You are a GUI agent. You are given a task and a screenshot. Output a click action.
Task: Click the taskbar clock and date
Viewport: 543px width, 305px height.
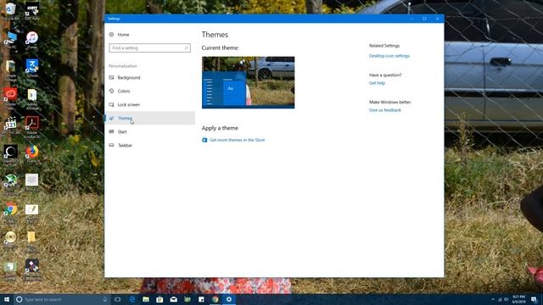coord(518,299)
